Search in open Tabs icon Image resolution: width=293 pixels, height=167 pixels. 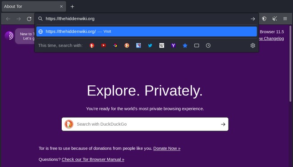click(x=197, y=45)
